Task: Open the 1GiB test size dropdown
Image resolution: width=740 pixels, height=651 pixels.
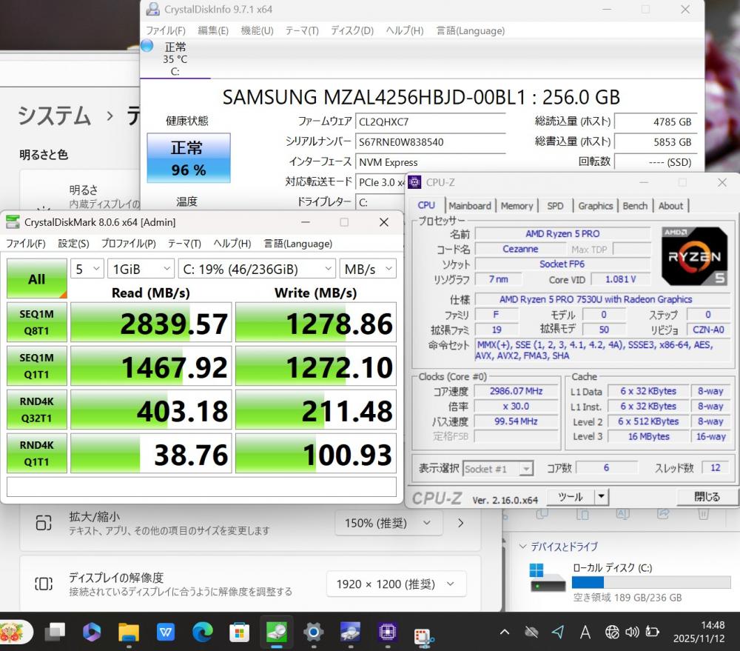Action: pyautogui.click(x=141, y=269)
